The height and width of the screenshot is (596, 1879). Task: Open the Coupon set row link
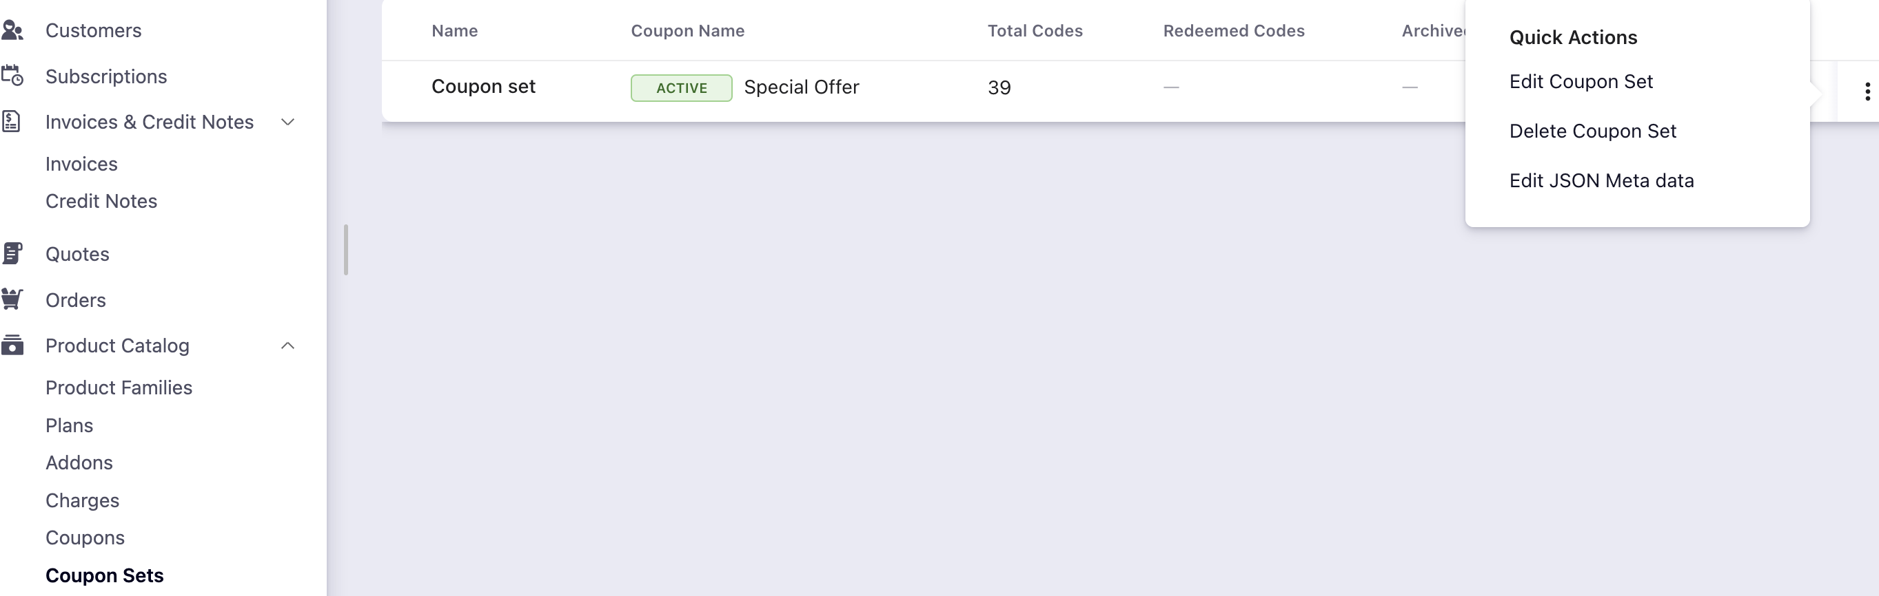point(483,87)
